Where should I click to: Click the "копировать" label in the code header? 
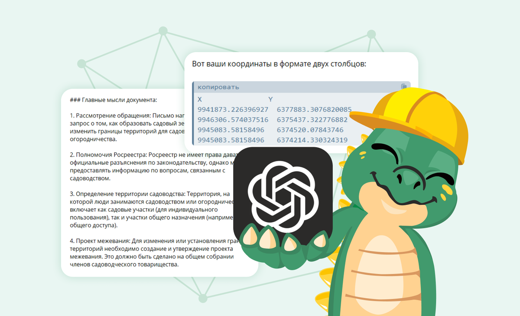click(218, 87)
